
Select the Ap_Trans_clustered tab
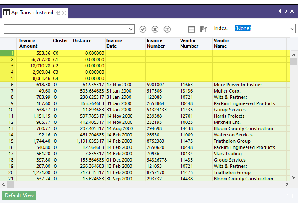point(32,13)
